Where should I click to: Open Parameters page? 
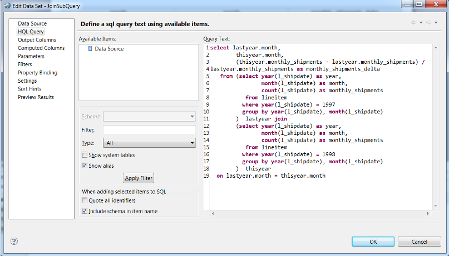(31, 56)
